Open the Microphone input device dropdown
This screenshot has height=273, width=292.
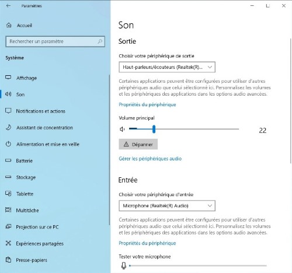click(x=167, y=206)
